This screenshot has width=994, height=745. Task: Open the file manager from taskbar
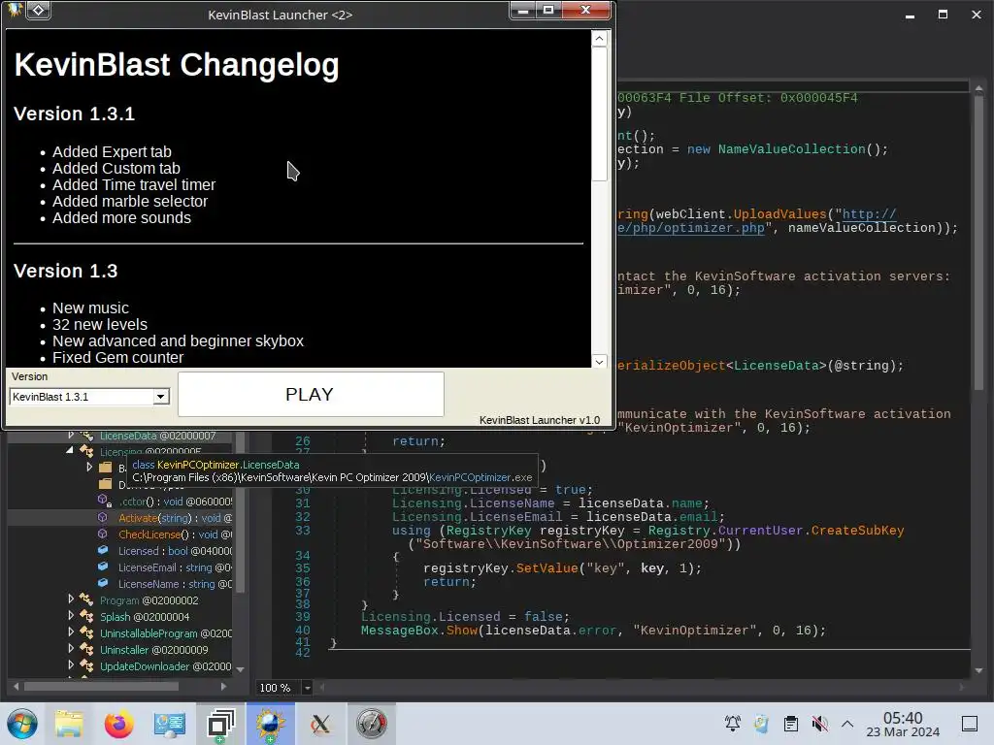pyautogui.click(x=69, y=724)
